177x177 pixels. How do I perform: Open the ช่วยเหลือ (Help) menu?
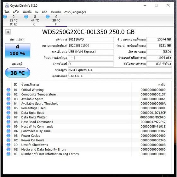[56, 12]
